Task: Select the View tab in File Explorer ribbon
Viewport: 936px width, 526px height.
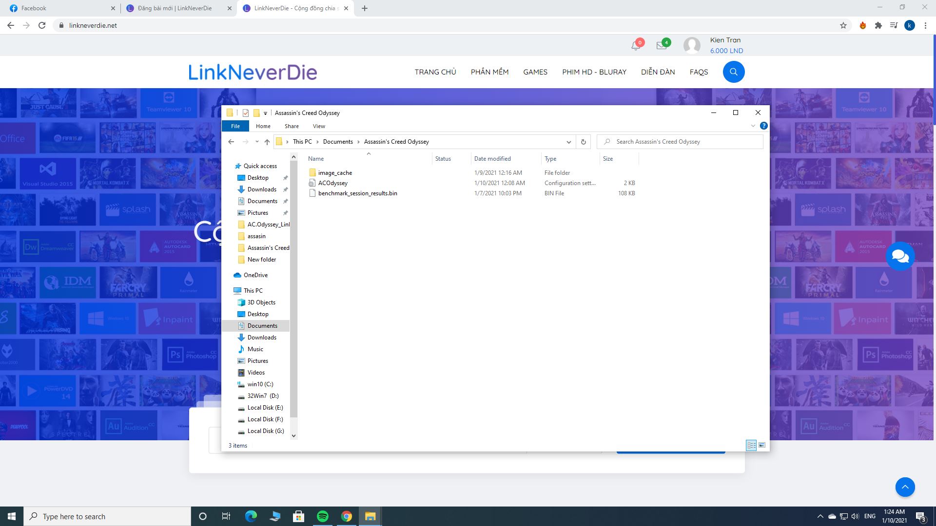Action: click(x=319, y=126)
